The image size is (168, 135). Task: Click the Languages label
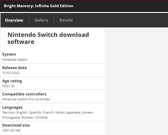(x=12, y=107)
